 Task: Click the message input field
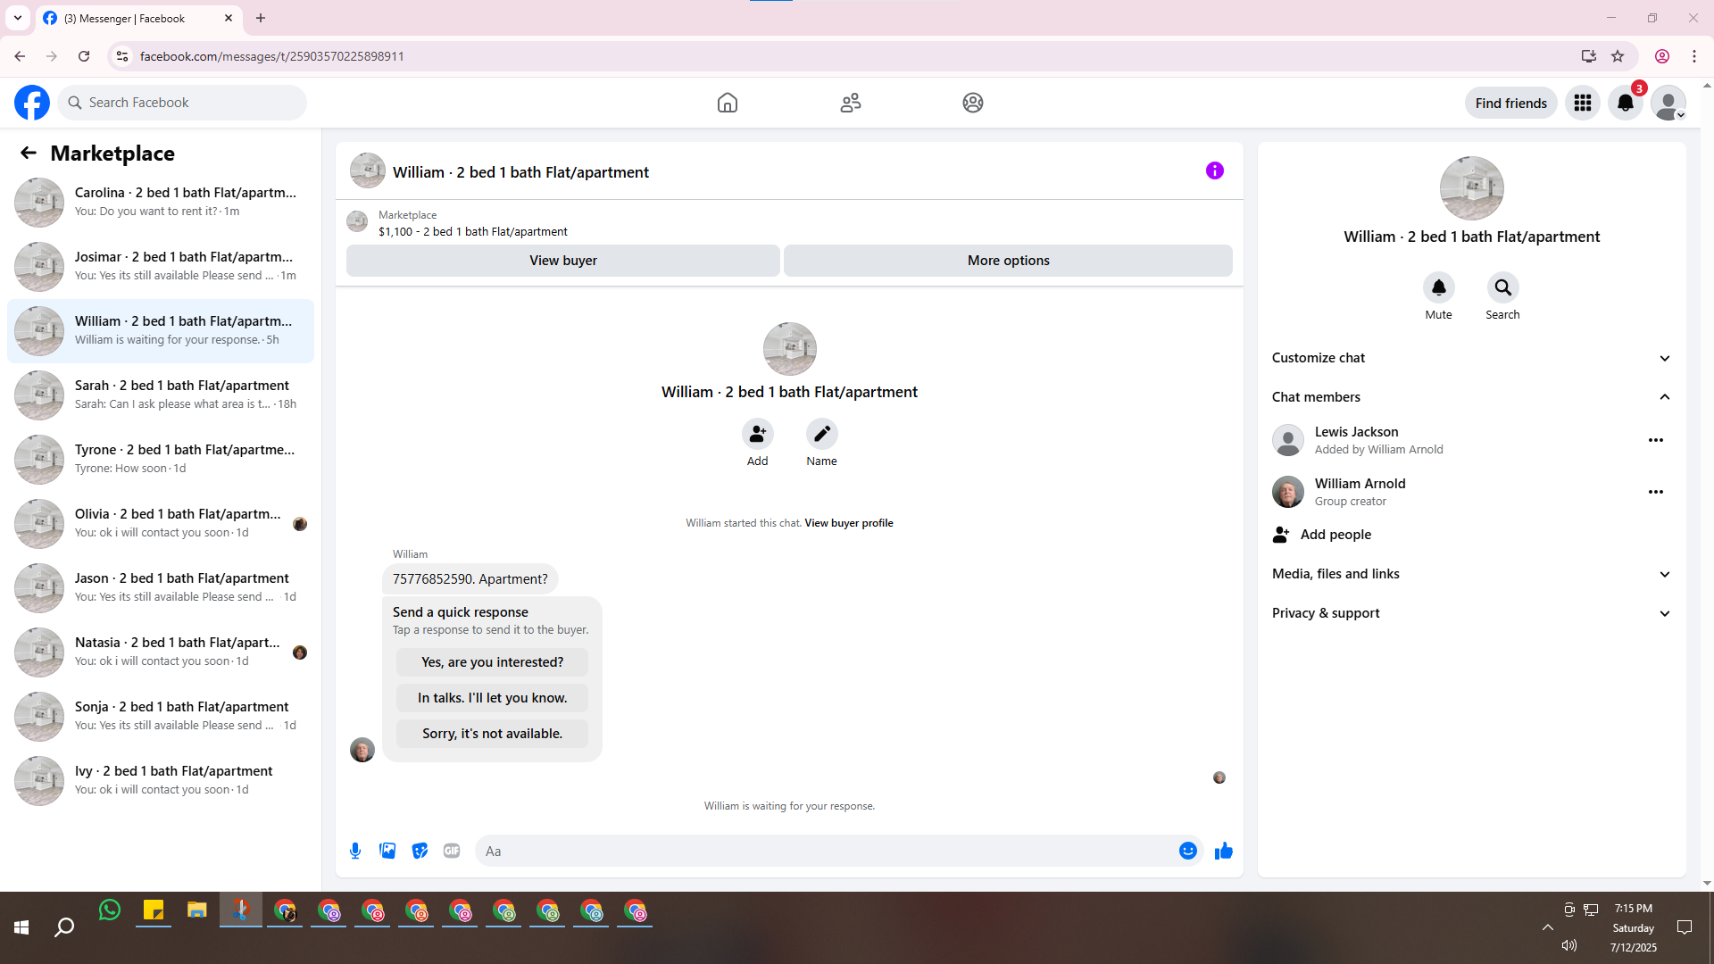[x=826, y=851]
